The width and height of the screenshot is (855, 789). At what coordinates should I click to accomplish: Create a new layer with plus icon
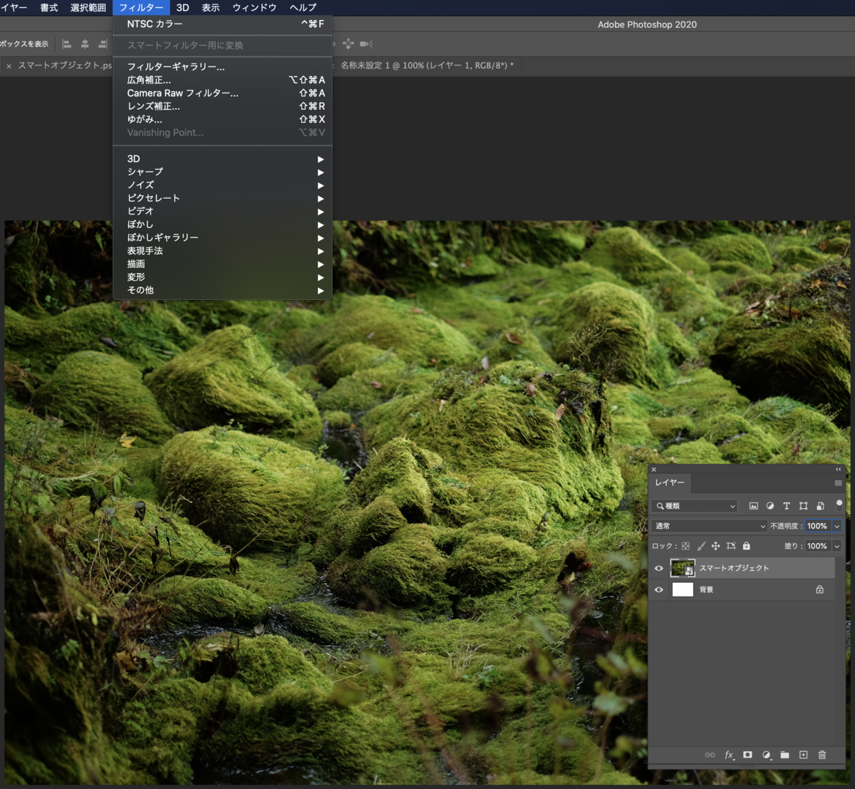(x=803, y=755)
